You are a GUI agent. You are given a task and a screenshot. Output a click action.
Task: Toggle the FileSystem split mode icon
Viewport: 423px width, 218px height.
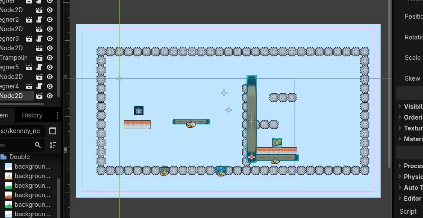click(x=53, y=131)
